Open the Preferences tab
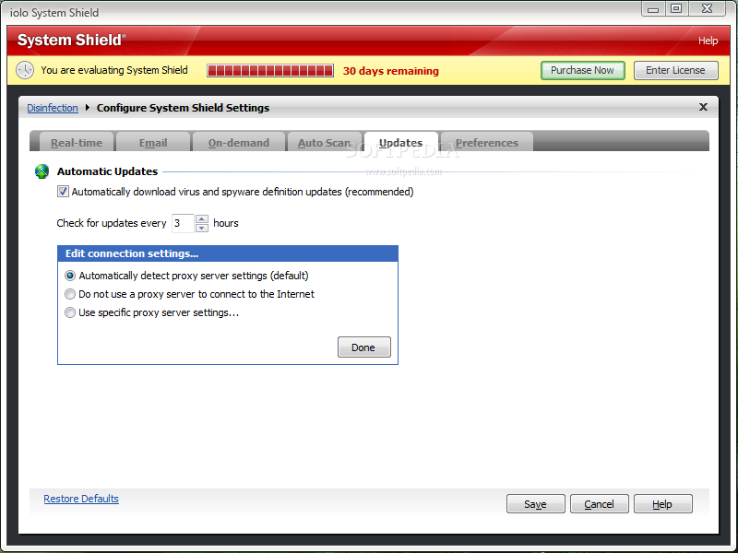The width and height of the screenshot is (738, 553). tap(487, 143)
